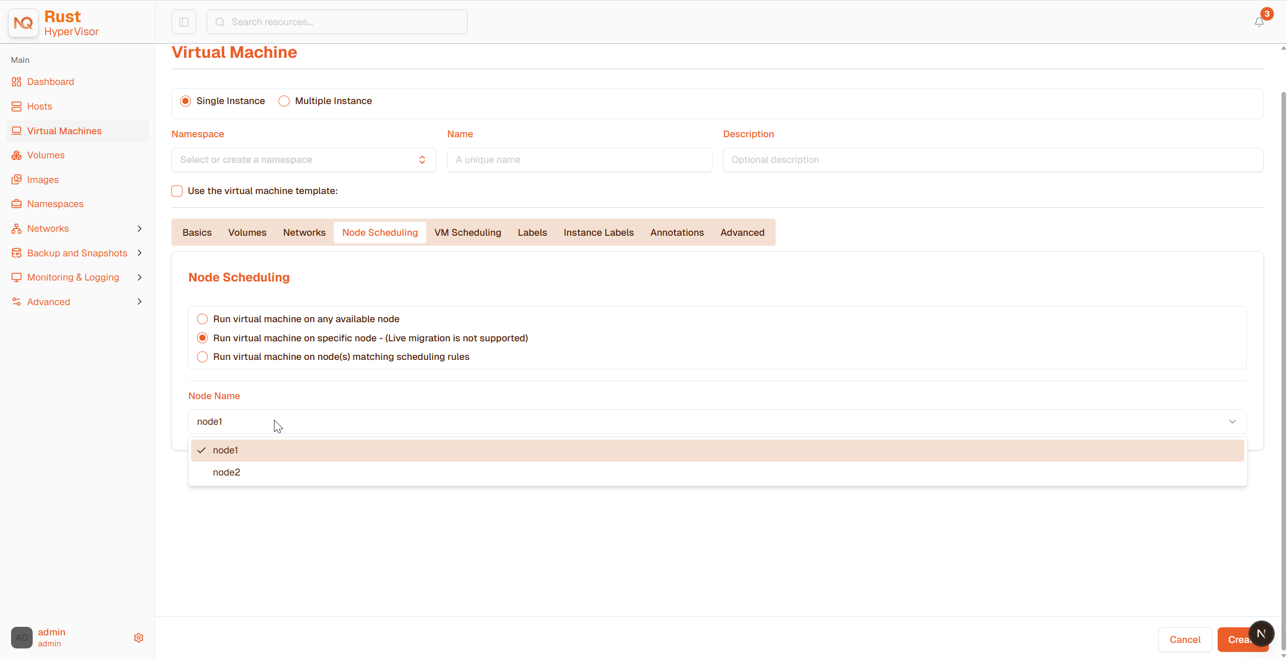Expand the Advanced sidebar chevron
This screenshot has width=1287, height=659.
[140, 302]
